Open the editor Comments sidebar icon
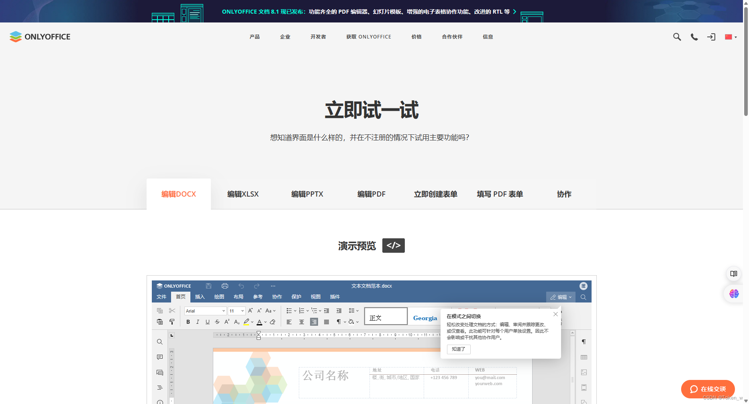This screenshot has width=749, height=404. (160, 357)
